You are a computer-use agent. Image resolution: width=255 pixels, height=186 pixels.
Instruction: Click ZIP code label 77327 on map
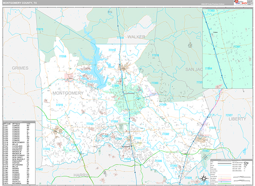point(229,115)
